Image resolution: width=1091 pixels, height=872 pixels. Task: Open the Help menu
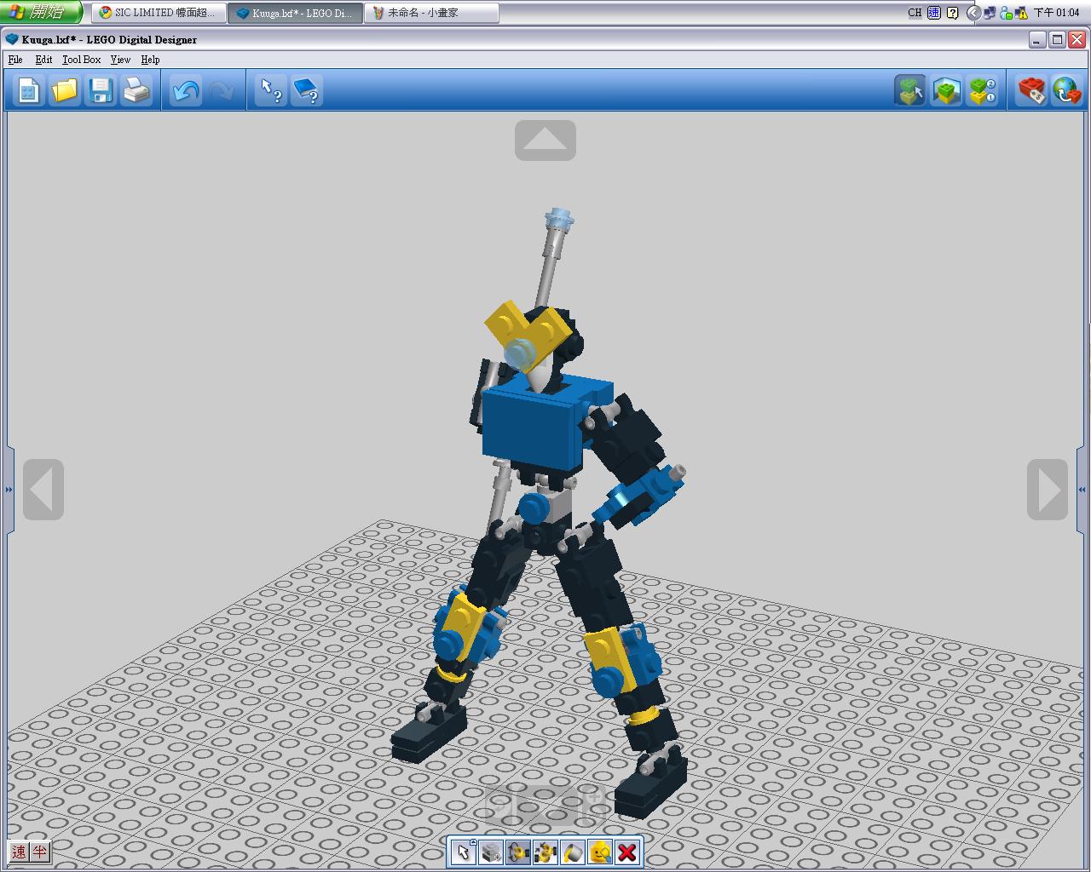click(x=150, y=60)
